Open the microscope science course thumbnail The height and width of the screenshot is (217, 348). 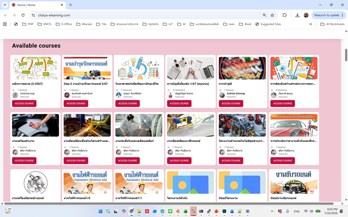(x=139, y=68)
